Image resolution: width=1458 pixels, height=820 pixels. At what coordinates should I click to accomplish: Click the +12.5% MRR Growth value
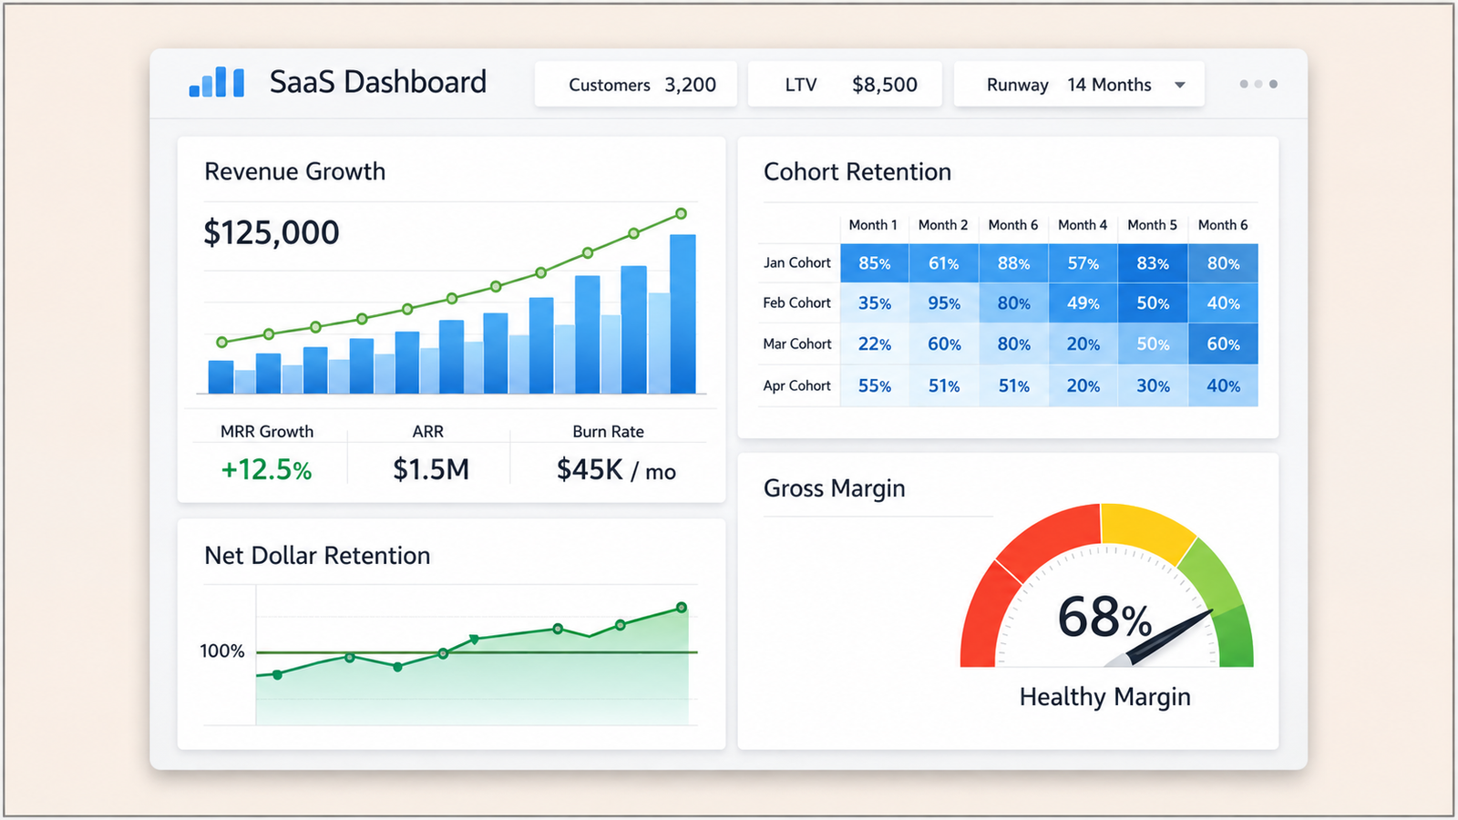(x=266, y=470)
